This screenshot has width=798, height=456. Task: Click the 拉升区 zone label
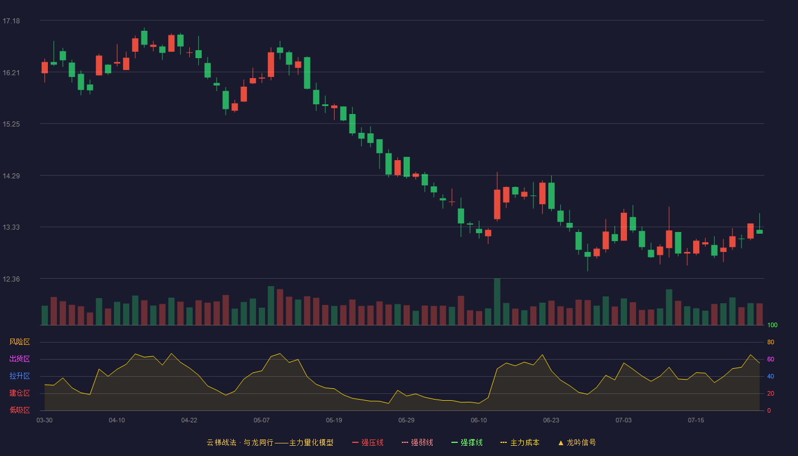point(19,376)
